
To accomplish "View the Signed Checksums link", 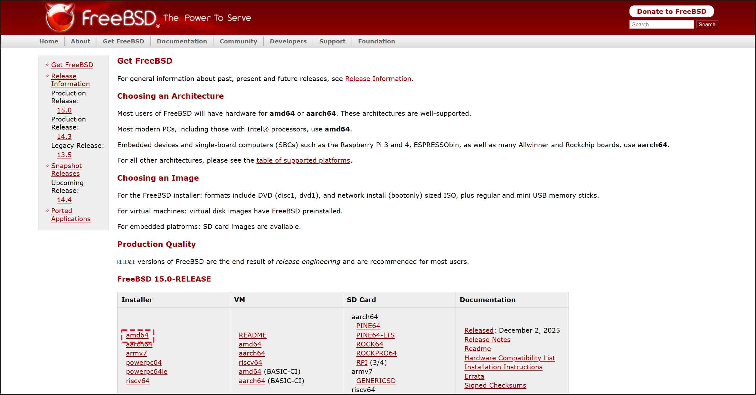I will (495, 385).
